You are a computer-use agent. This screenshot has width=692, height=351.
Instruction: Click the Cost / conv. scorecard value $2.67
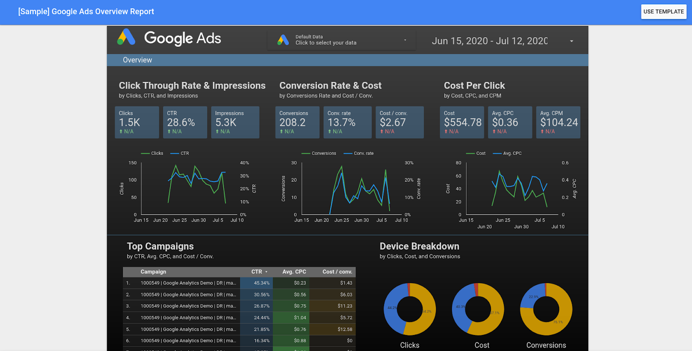(x=393, y=122)
